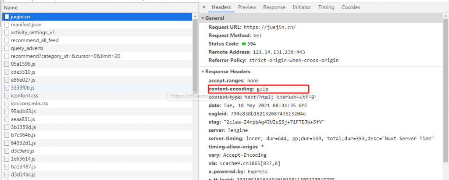Click the file icon beside b7c364b.js
The width and height of the screenshot is (449, 180).
(x=7, y=135)
